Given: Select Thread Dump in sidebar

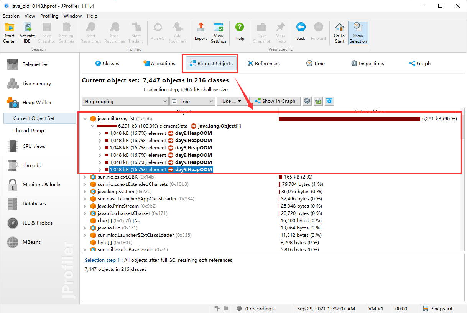Looking at the screenshot, I should (29, 131).
